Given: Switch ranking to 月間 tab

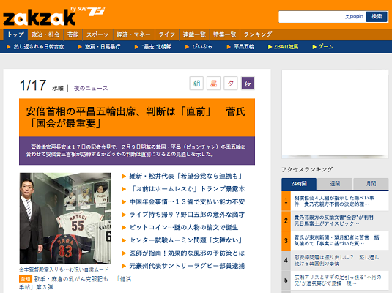Looking at the screenshot, I should point(371,184).
